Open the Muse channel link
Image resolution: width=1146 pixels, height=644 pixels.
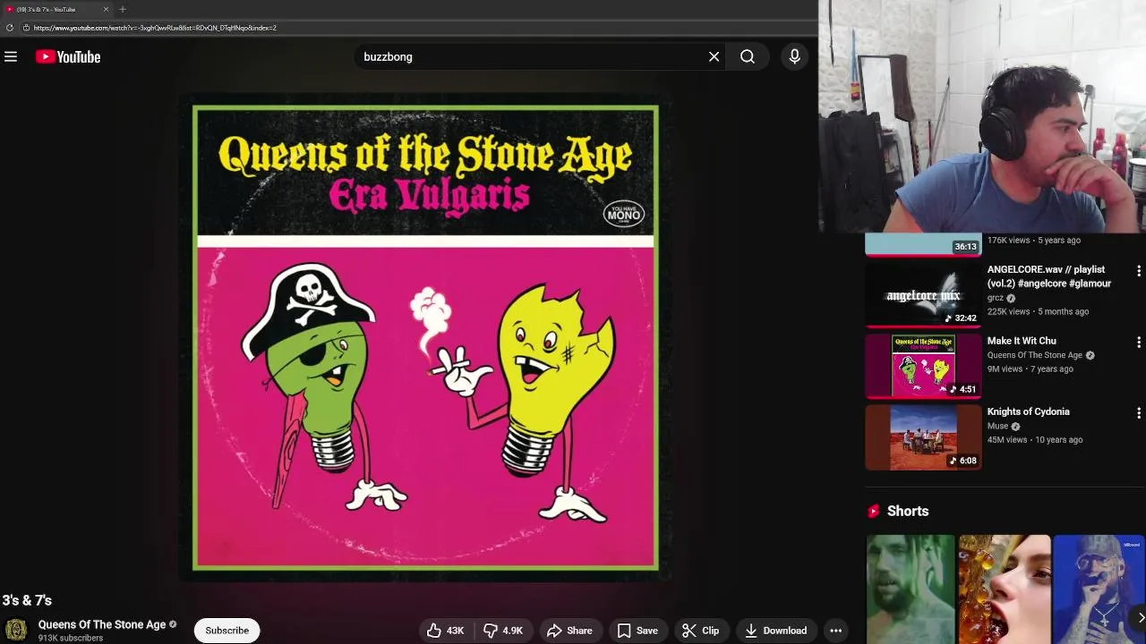[x=997, y=426]
